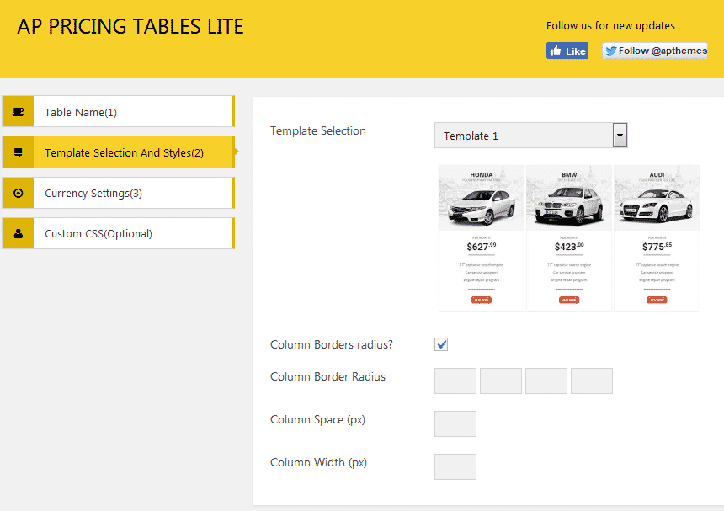Click the icon beside Template Selection And Styles
Screen dimensions: 724x511
click(18, 152)
